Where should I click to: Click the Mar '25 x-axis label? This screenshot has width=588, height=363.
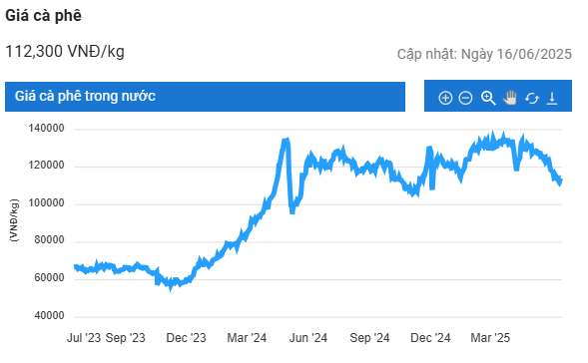(x=490, y=338)
